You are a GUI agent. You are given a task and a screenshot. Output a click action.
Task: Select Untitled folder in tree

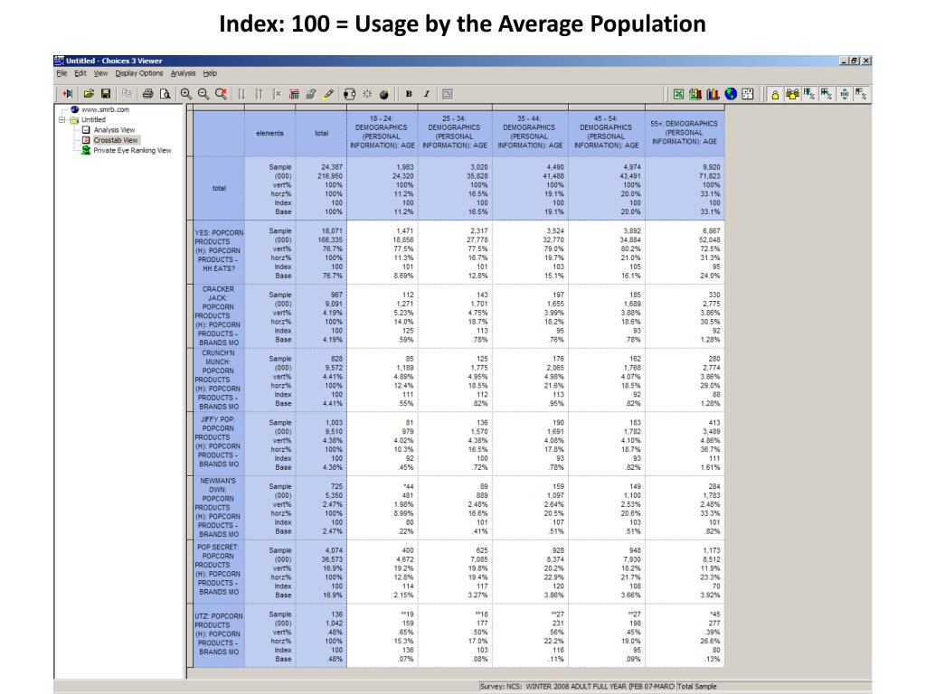click(93, 120)
